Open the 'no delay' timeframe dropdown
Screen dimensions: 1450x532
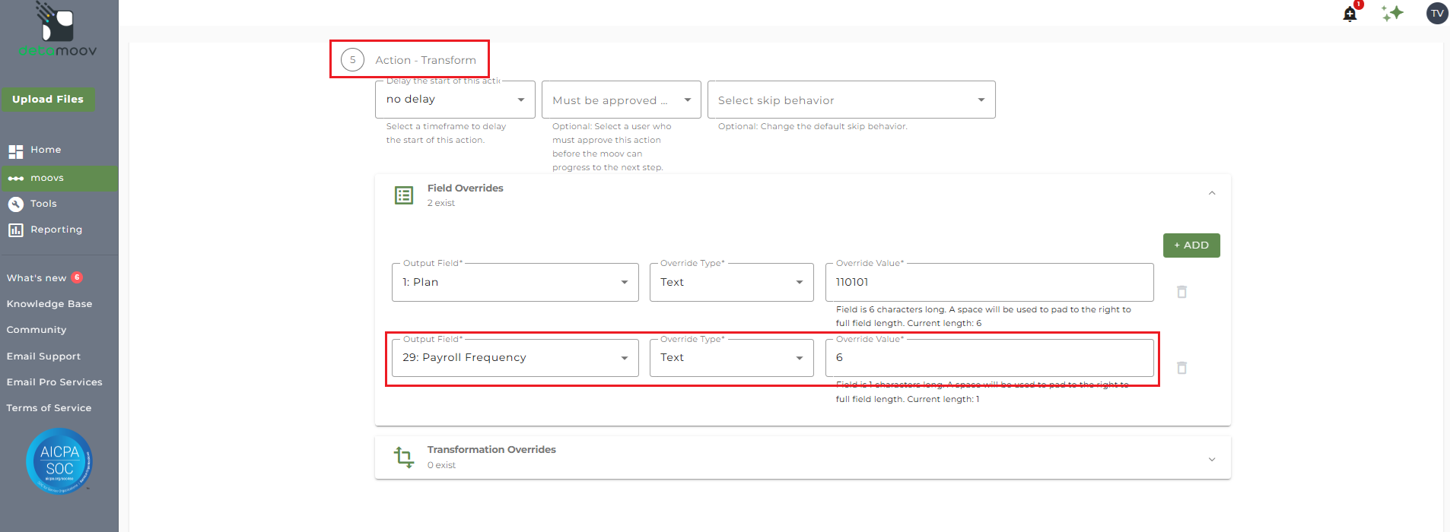coord(455,100)
